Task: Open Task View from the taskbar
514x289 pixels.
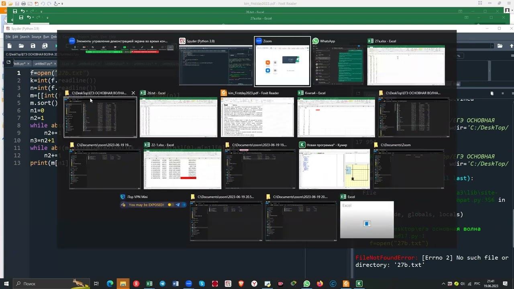Action: [x=96, y=284]
